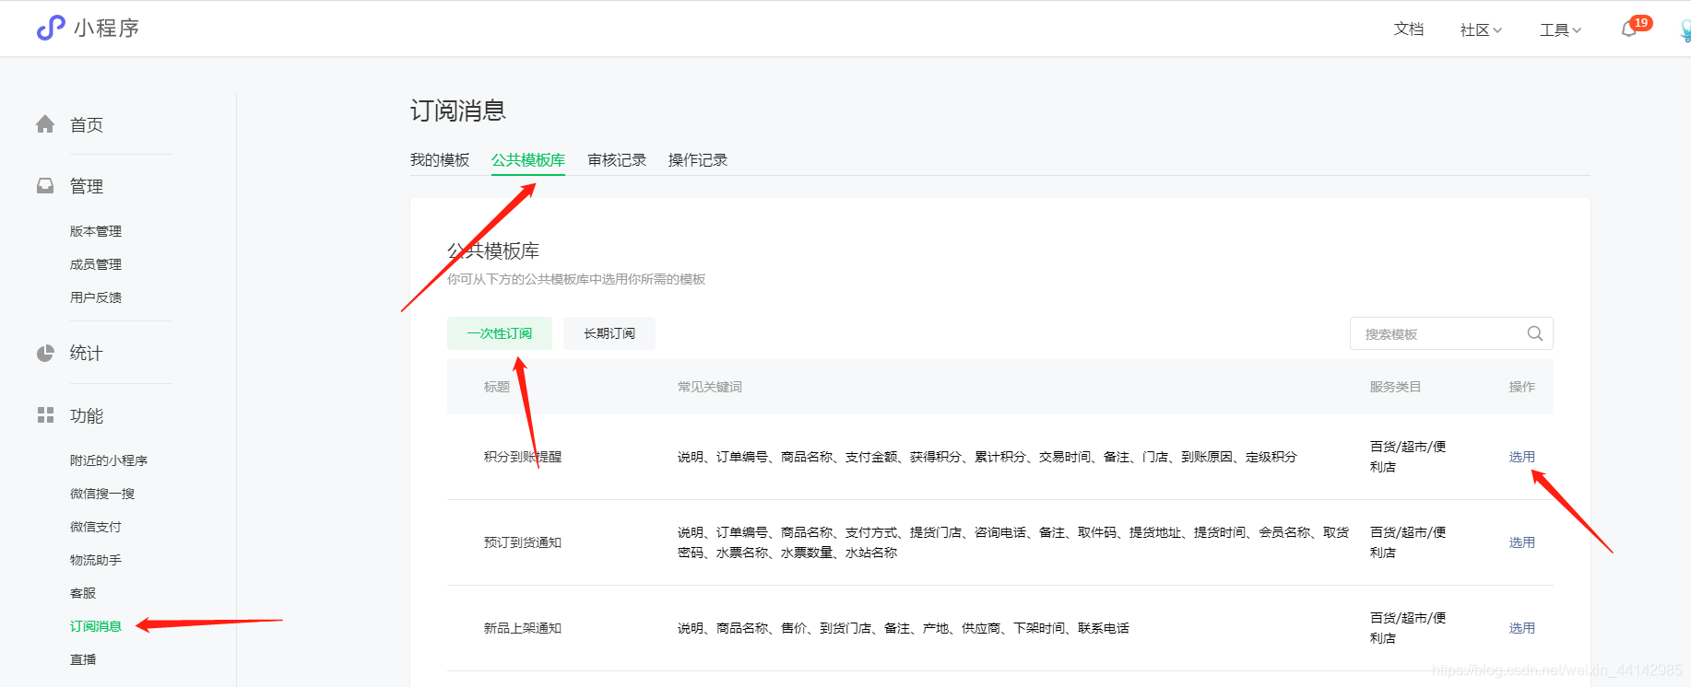Expand the 社区 dropdown menu
Viewport: 1691px width, 687px height.
pyautogui.click(x=1481, y=29)
